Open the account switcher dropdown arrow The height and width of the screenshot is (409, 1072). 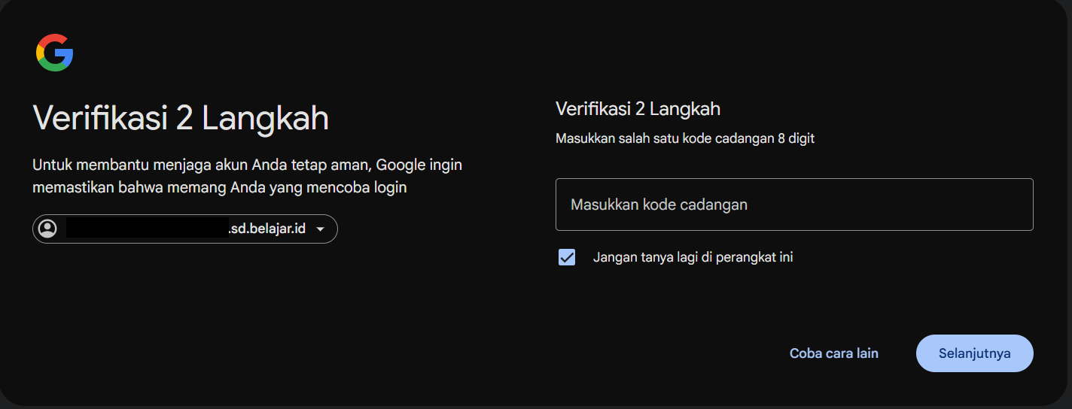coord(320,229)
